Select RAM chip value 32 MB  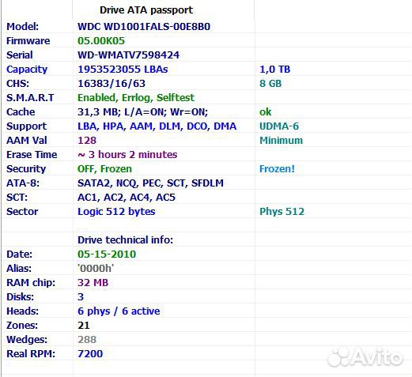[x=93, y=283]
